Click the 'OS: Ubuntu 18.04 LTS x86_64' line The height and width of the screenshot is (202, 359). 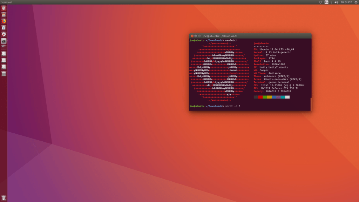[x=274, y=49]
